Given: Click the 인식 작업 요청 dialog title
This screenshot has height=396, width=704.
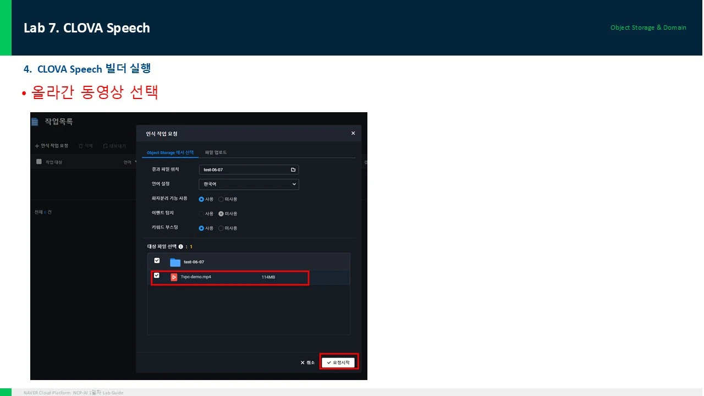Looking at the screenshot, I should [162, 134].
